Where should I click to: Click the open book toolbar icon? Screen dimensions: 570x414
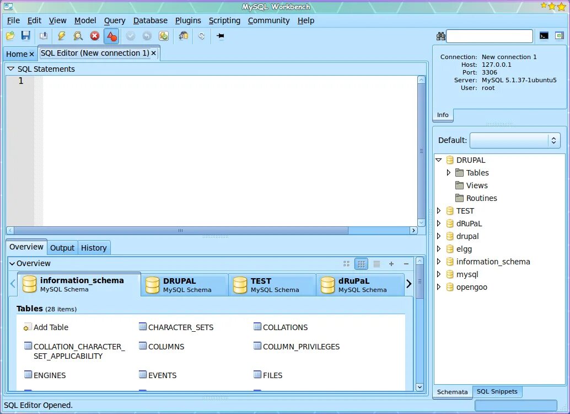point(44,36)
